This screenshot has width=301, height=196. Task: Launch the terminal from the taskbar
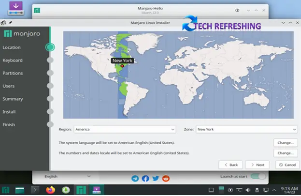[35, 190]
